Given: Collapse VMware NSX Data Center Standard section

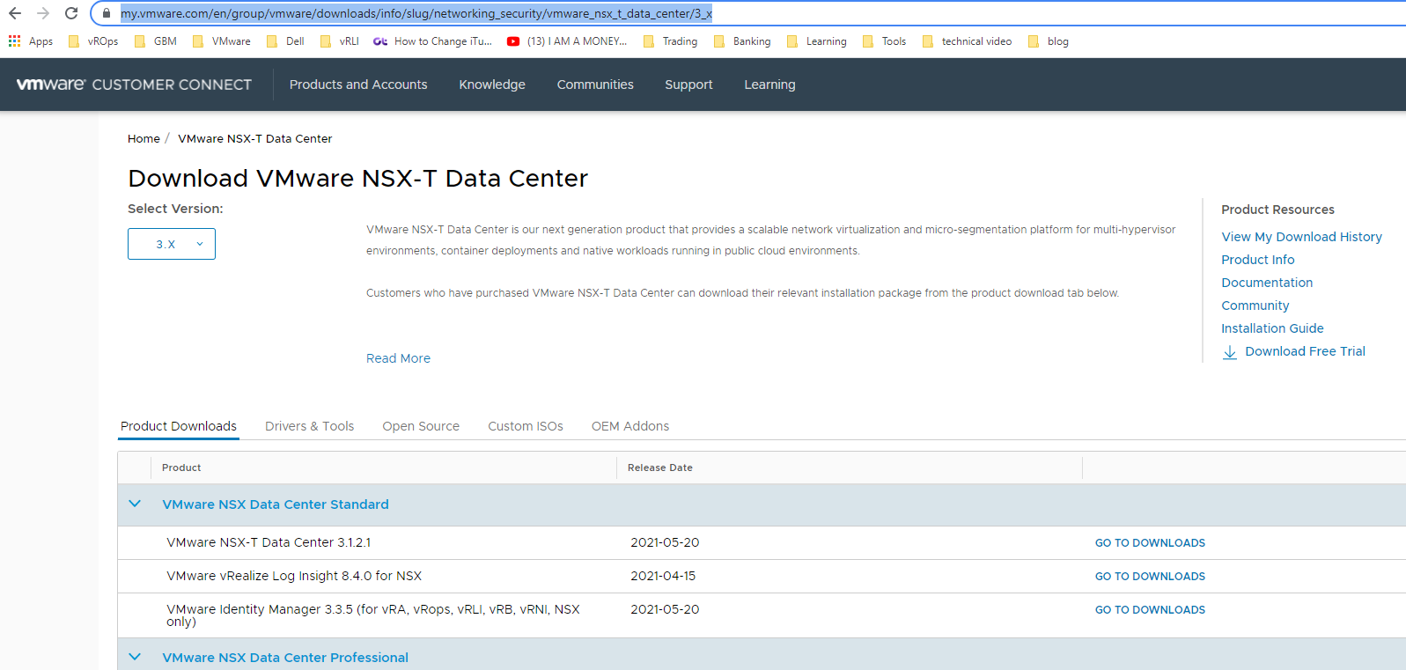Looking at the screenshot, I should (135, 504).
